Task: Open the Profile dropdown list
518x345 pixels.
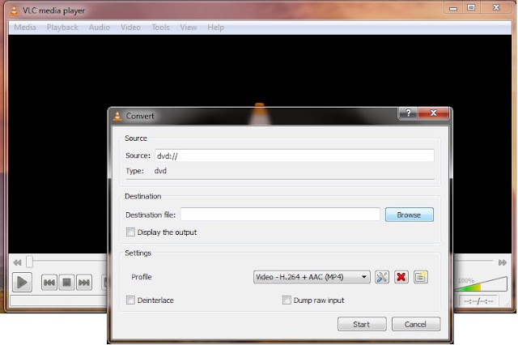Action: [312, 277]
